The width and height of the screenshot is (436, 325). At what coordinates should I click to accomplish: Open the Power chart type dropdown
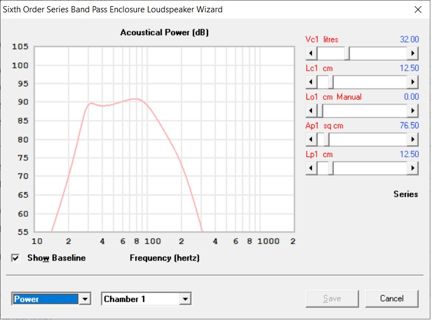click(x=85, y=299)
